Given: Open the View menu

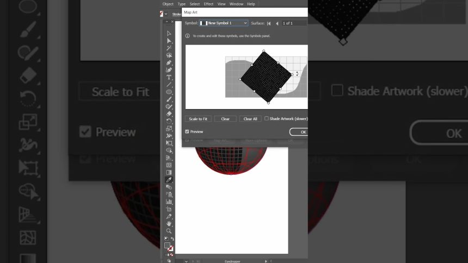Looking at the screenshot, I should [x=221, y=4].
